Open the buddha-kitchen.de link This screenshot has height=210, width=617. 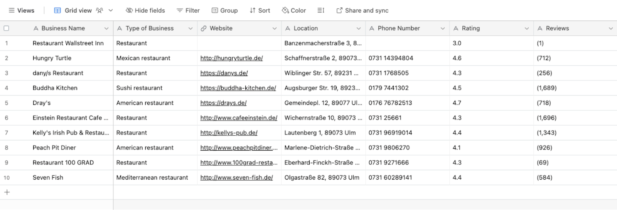238,88
